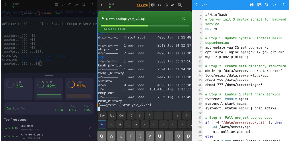This screenshot has width=289, height=141.
Task: Tap the pipe | key
Action: (x=140, y=116)
